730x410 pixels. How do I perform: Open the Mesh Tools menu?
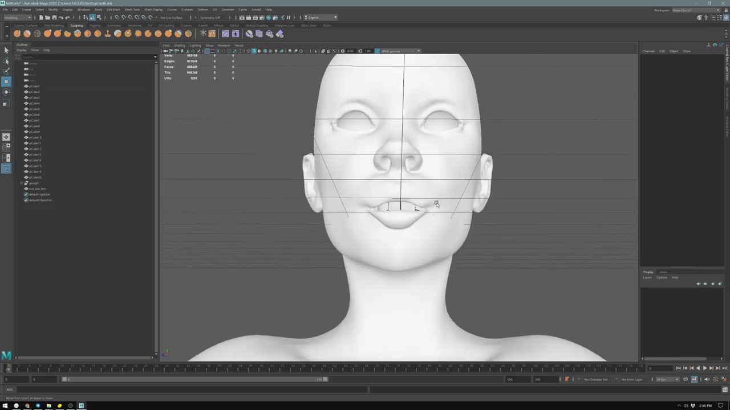pyautogui.click(x=132, y=10)
